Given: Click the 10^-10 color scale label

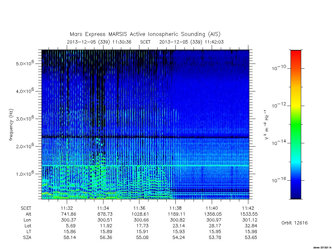Looking at the screenshot, I should coord(279,68).
